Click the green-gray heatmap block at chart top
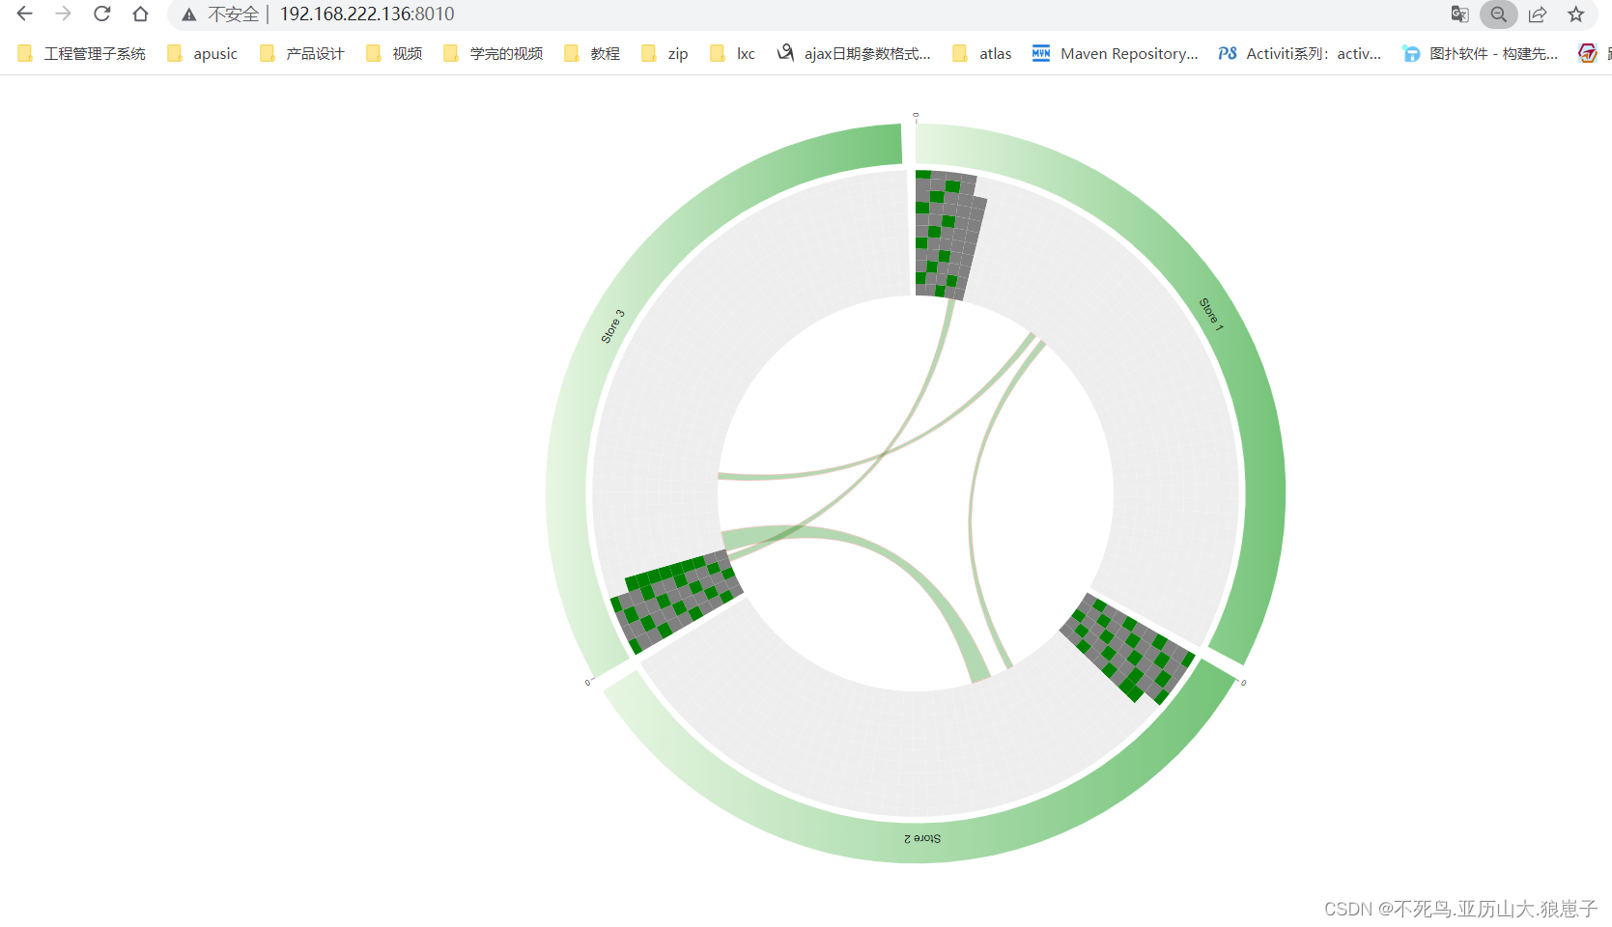 coord(947,235)
